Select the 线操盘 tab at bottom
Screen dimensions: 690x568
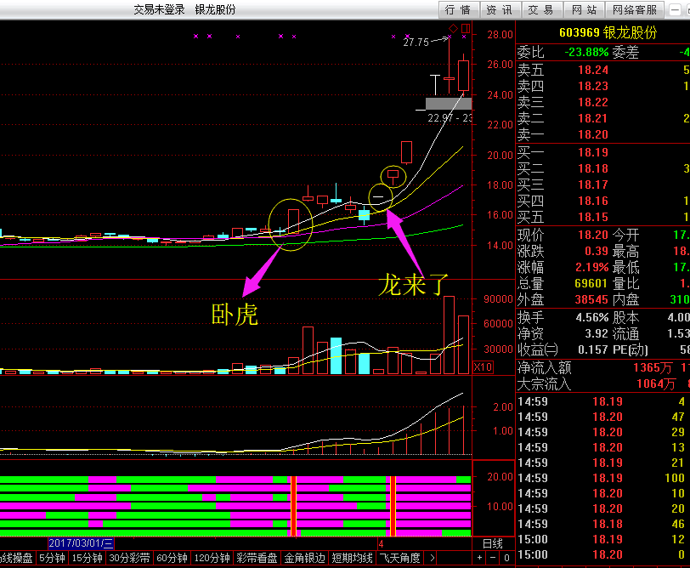(16, 559)
